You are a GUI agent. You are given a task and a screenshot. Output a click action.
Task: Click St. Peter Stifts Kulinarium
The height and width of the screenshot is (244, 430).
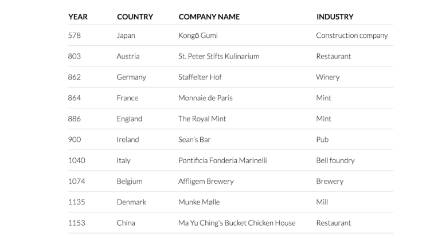coord(218,56)
